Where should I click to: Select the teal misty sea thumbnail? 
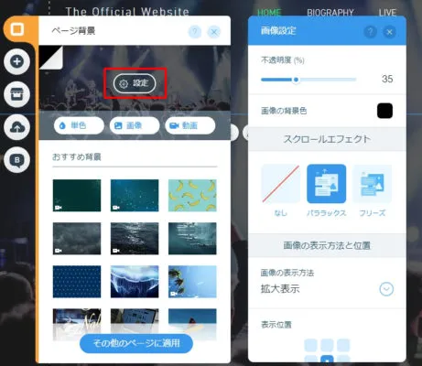[x=192, y=238]
